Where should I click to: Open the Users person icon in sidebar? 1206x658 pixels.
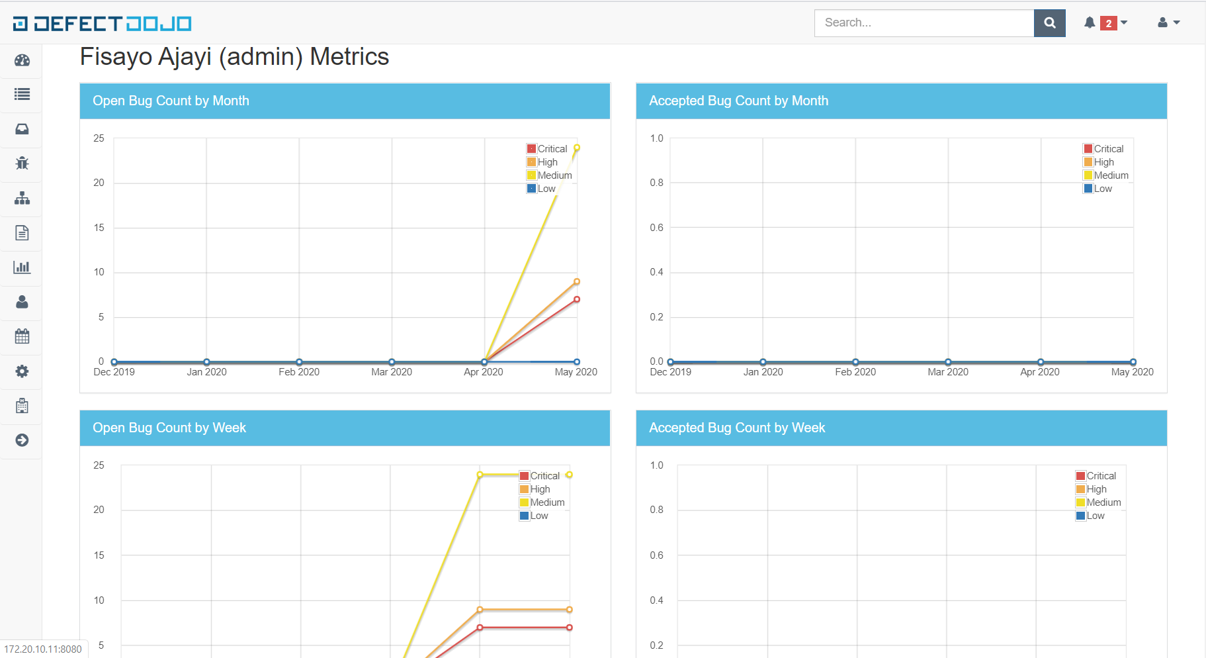22,302
